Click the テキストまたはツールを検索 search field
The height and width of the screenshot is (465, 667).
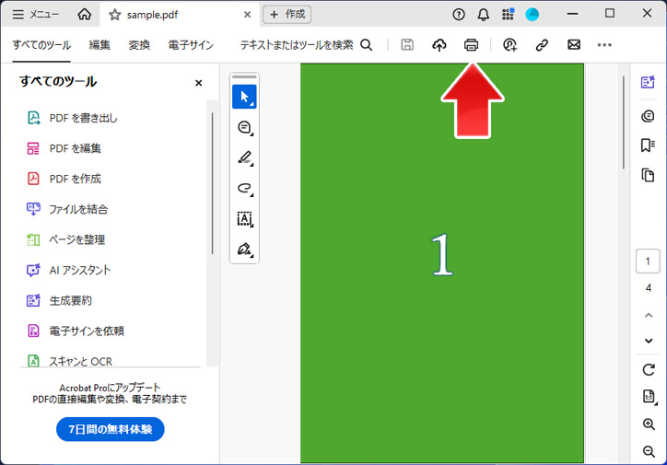[x=306, y=44]
